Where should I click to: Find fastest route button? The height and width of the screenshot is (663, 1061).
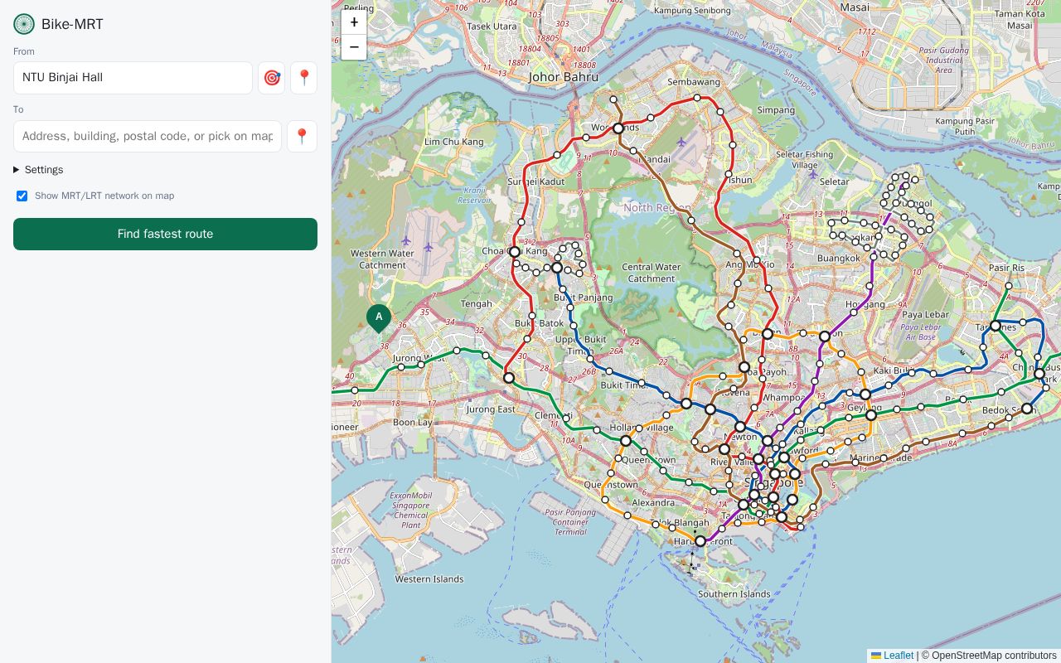tap(165, 234)
